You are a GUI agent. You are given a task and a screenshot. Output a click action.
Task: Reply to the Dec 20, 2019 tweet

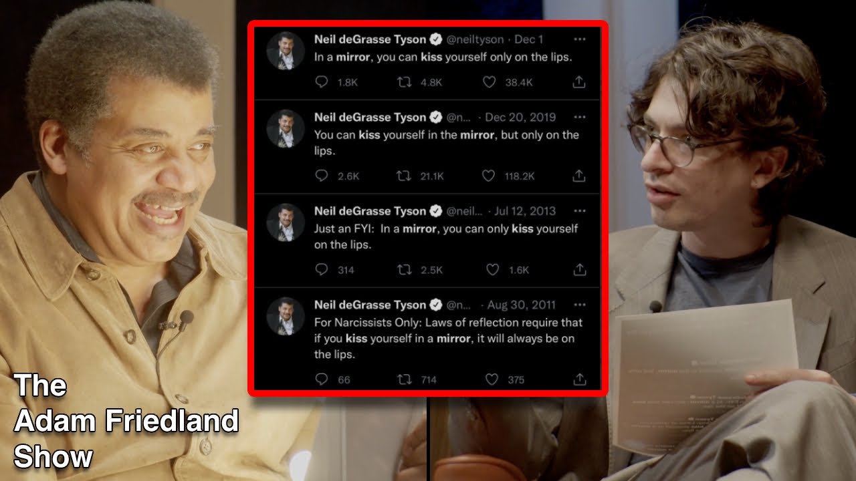tap(322, 176)
